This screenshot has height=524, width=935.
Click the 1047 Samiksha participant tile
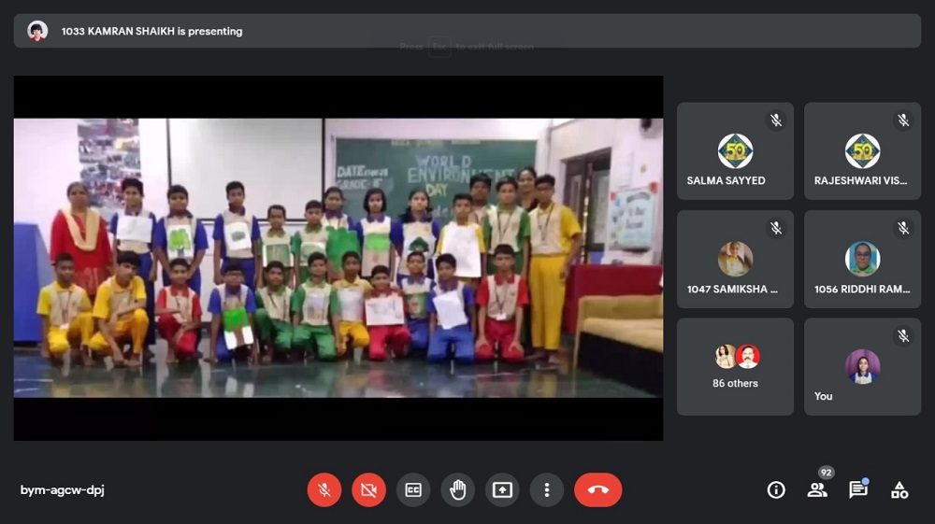(x=735, y=259)
